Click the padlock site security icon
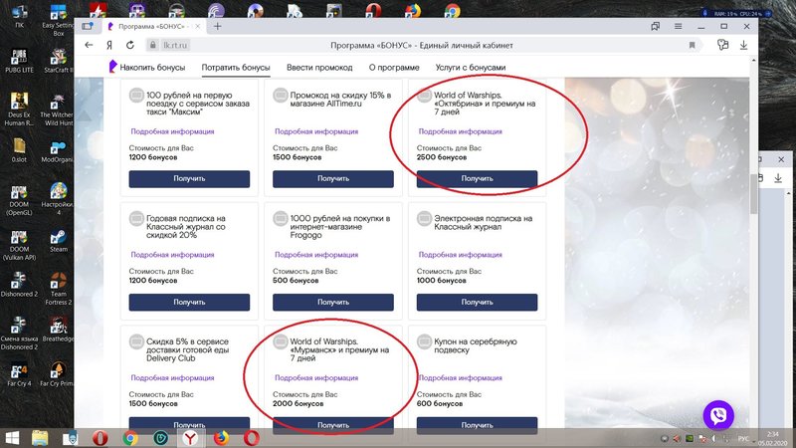796x448 pixels. pyautogui.click(x=152, y=45)
